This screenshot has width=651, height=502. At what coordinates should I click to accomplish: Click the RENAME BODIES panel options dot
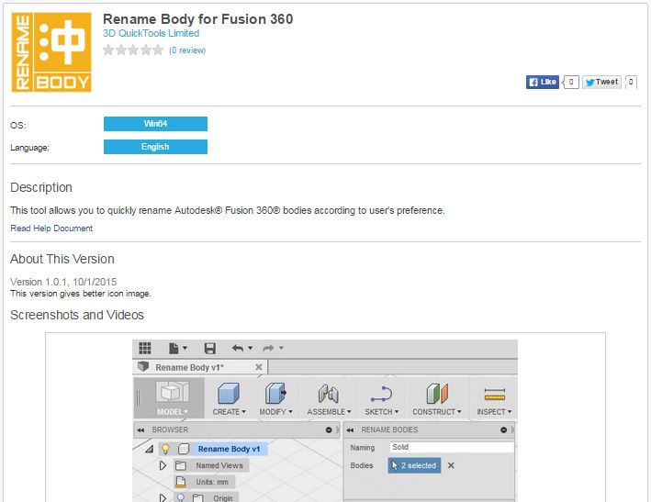coord(503,429)
